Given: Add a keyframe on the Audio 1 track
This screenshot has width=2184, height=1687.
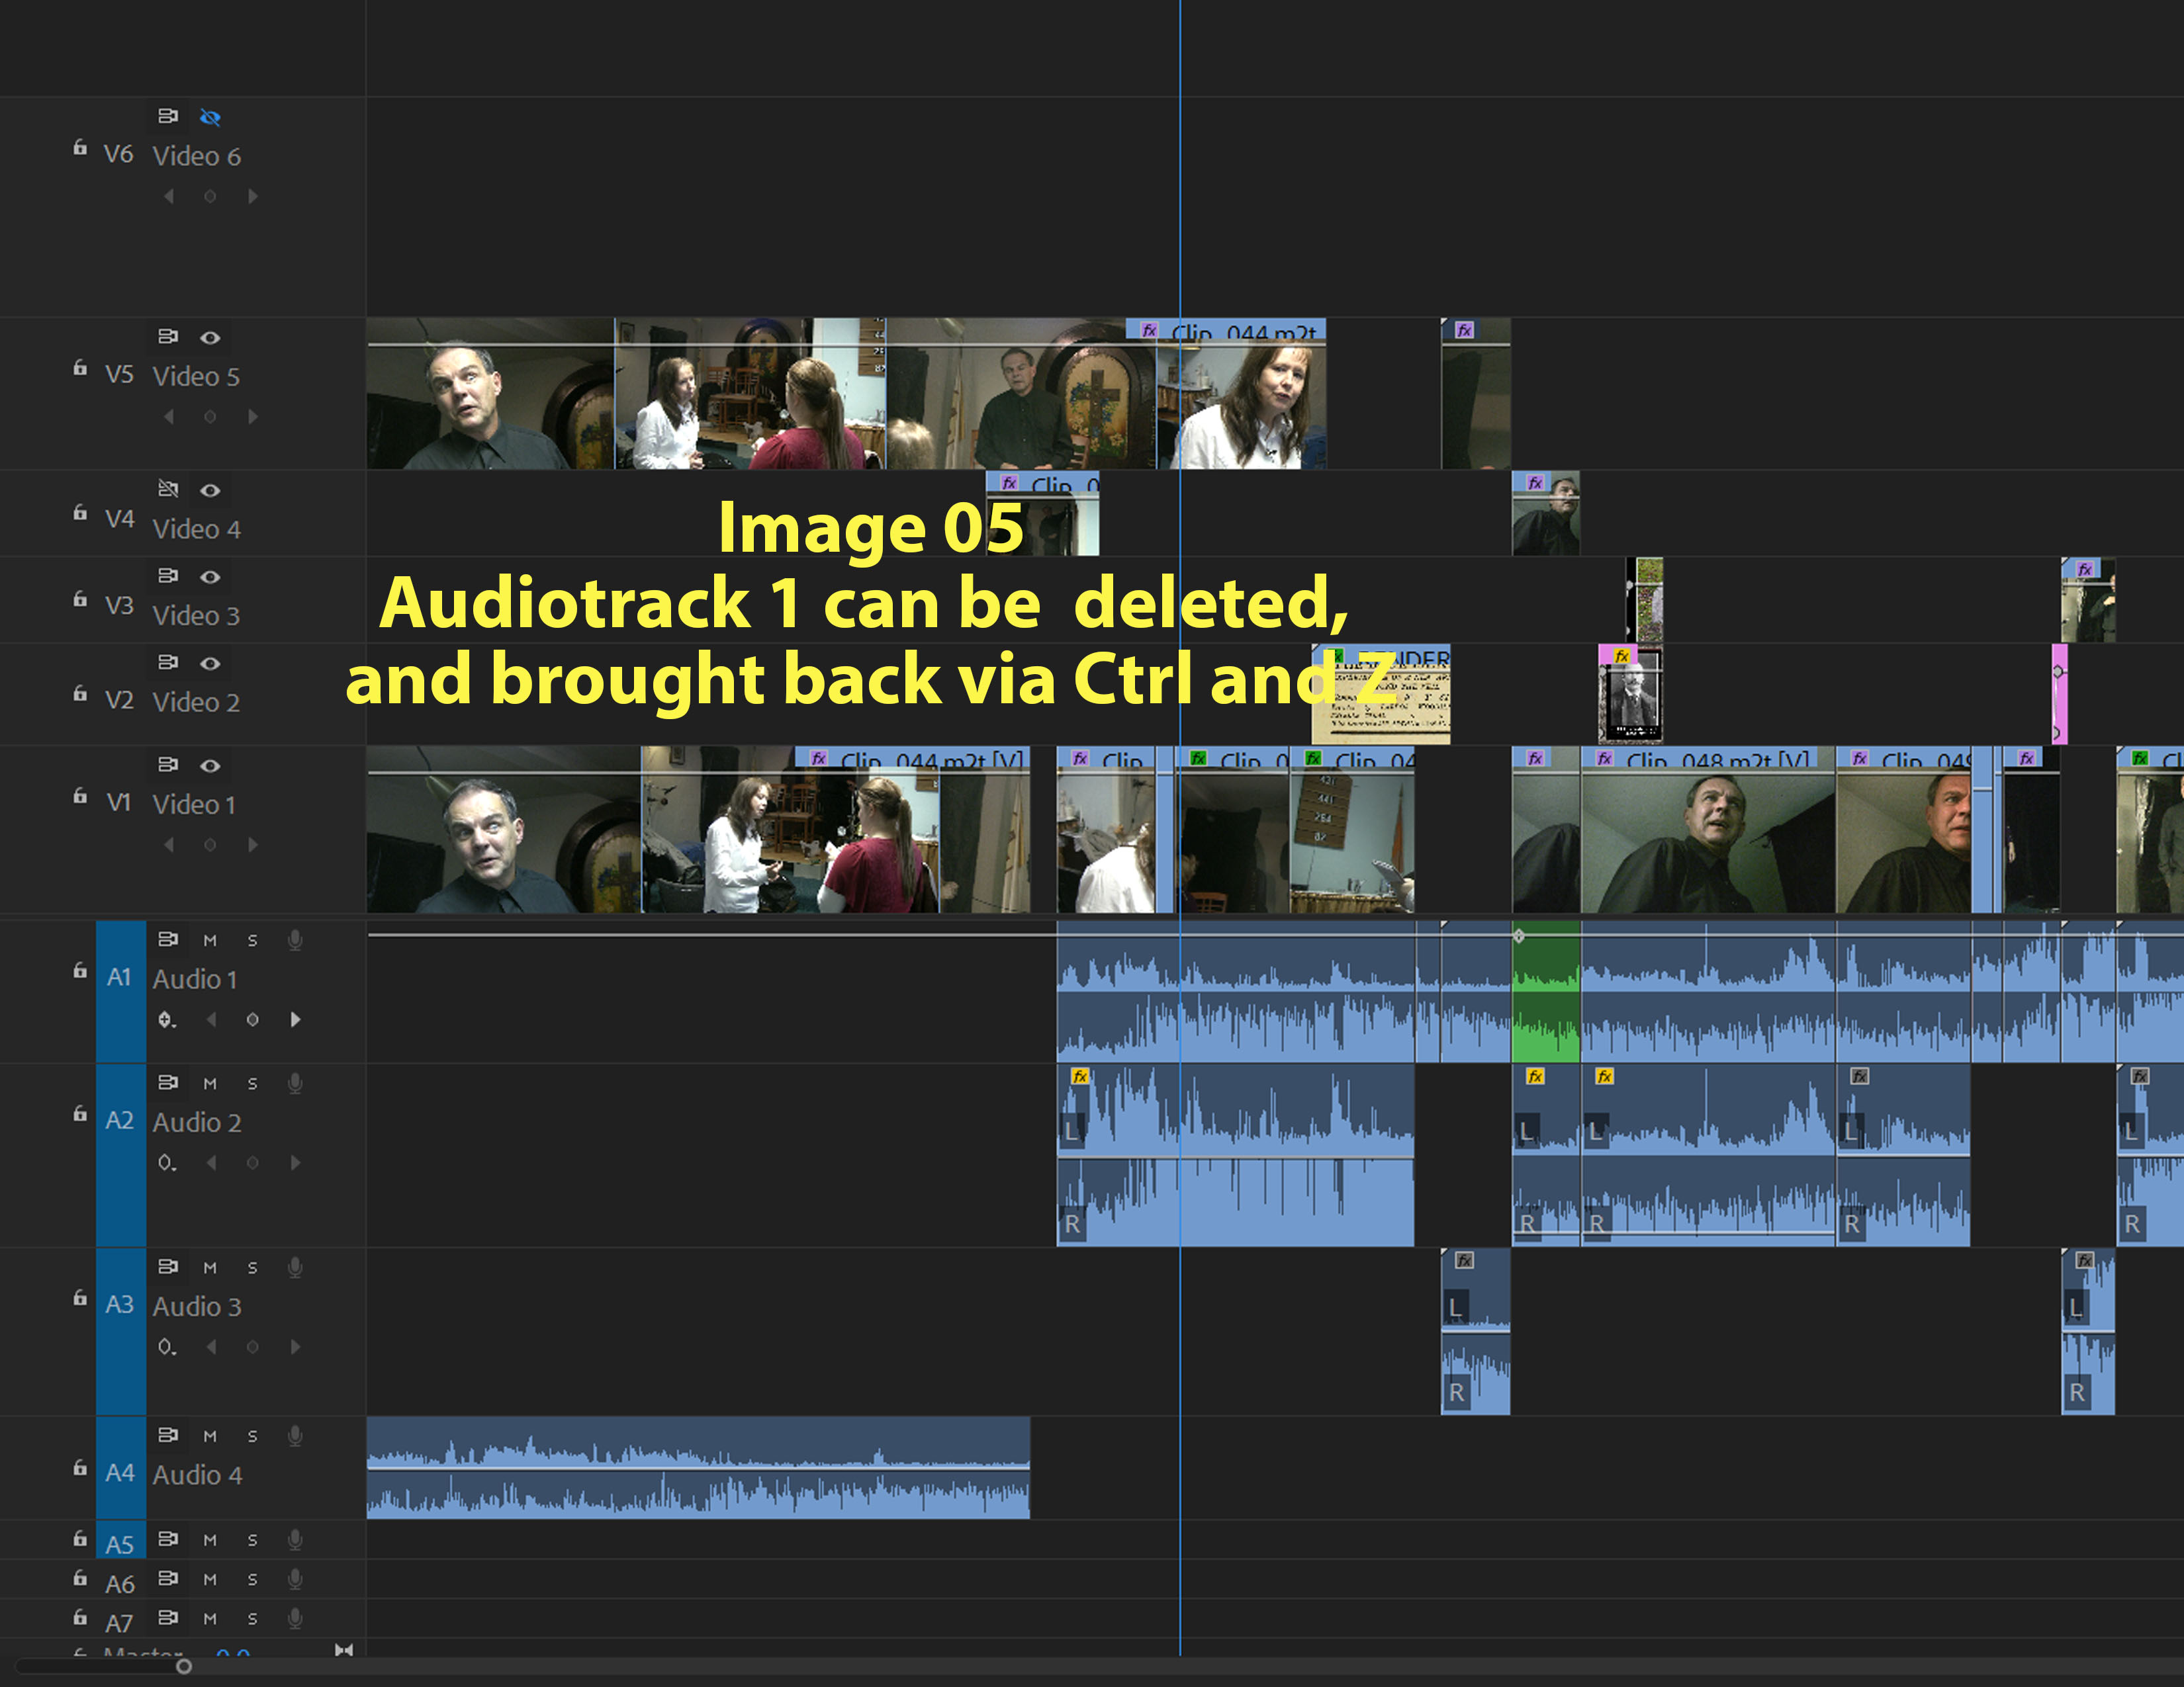Looking at the screenshot, I should (253, 1020).
